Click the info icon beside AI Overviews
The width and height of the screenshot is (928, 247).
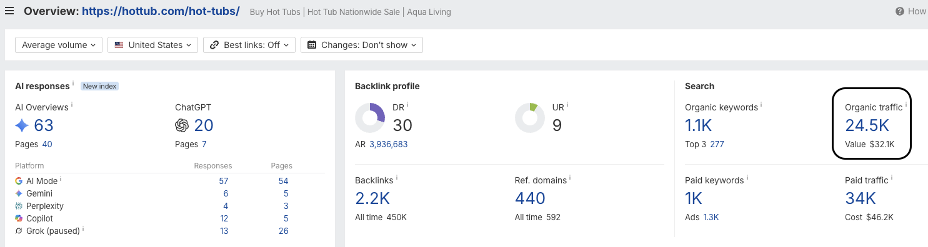tap(72, 105)
